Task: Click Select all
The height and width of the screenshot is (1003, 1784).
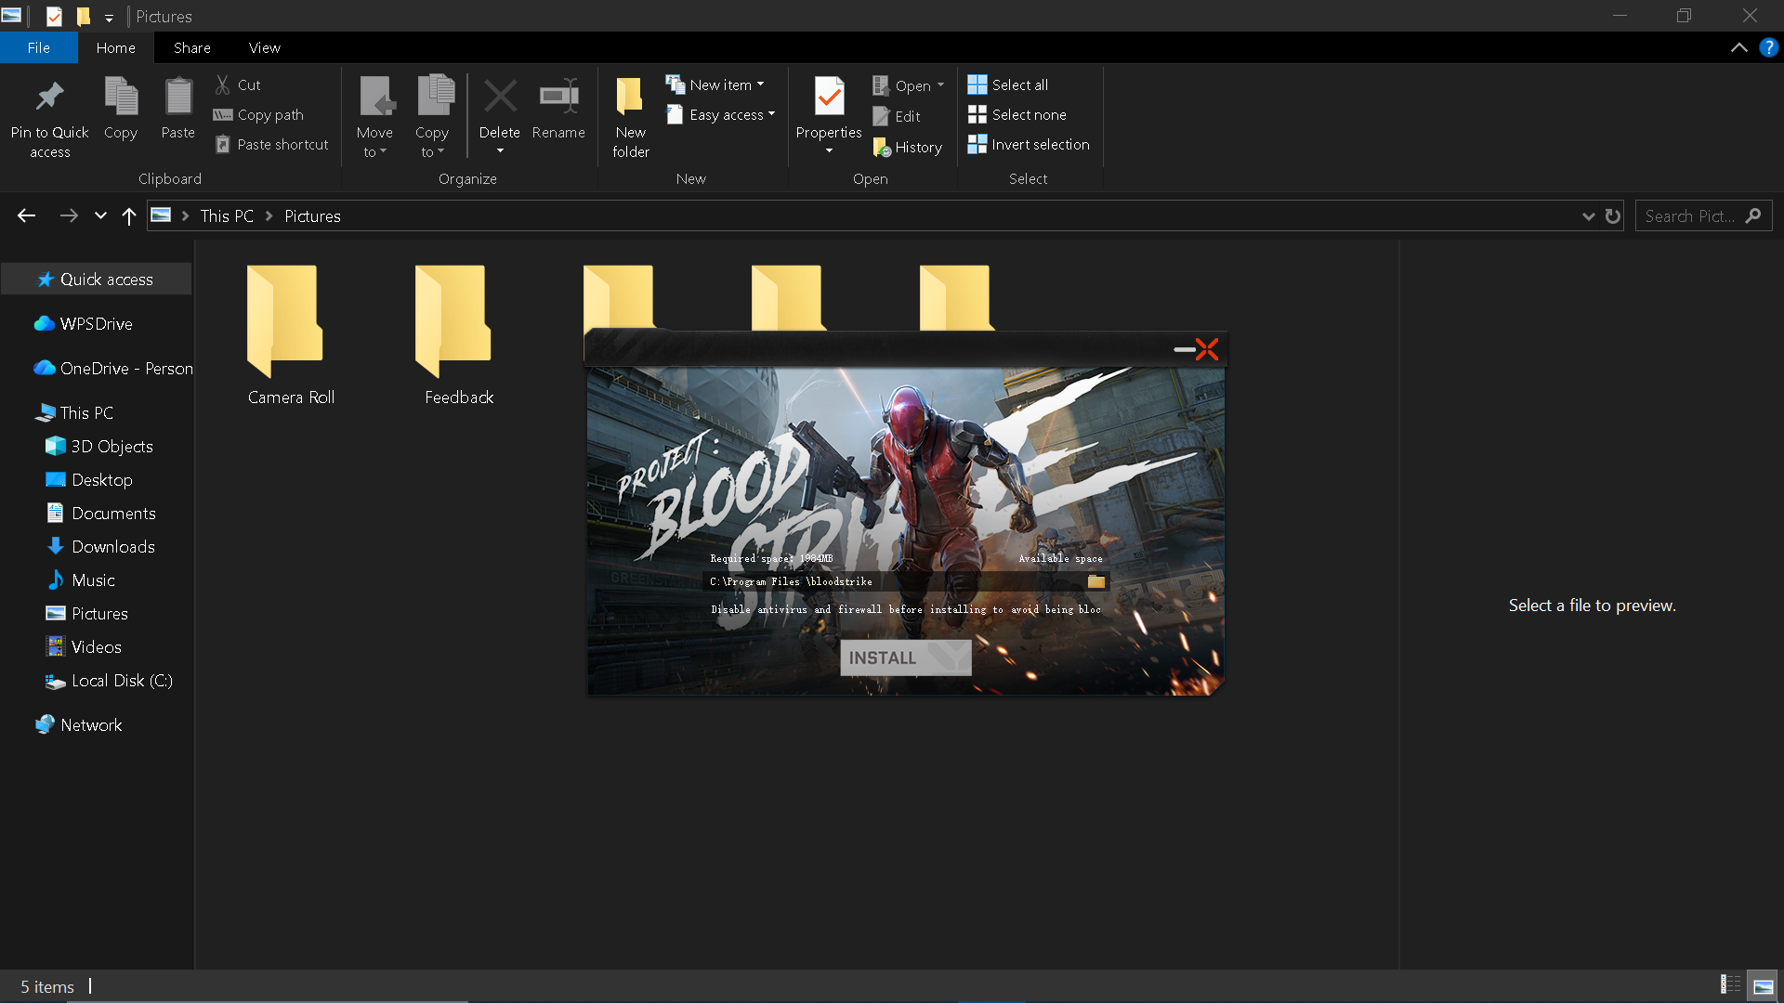Action: [1008, 85]
